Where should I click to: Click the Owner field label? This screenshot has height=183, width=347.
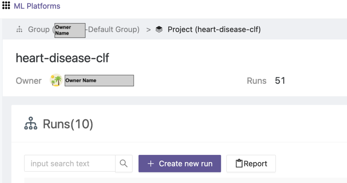(28, 81)
